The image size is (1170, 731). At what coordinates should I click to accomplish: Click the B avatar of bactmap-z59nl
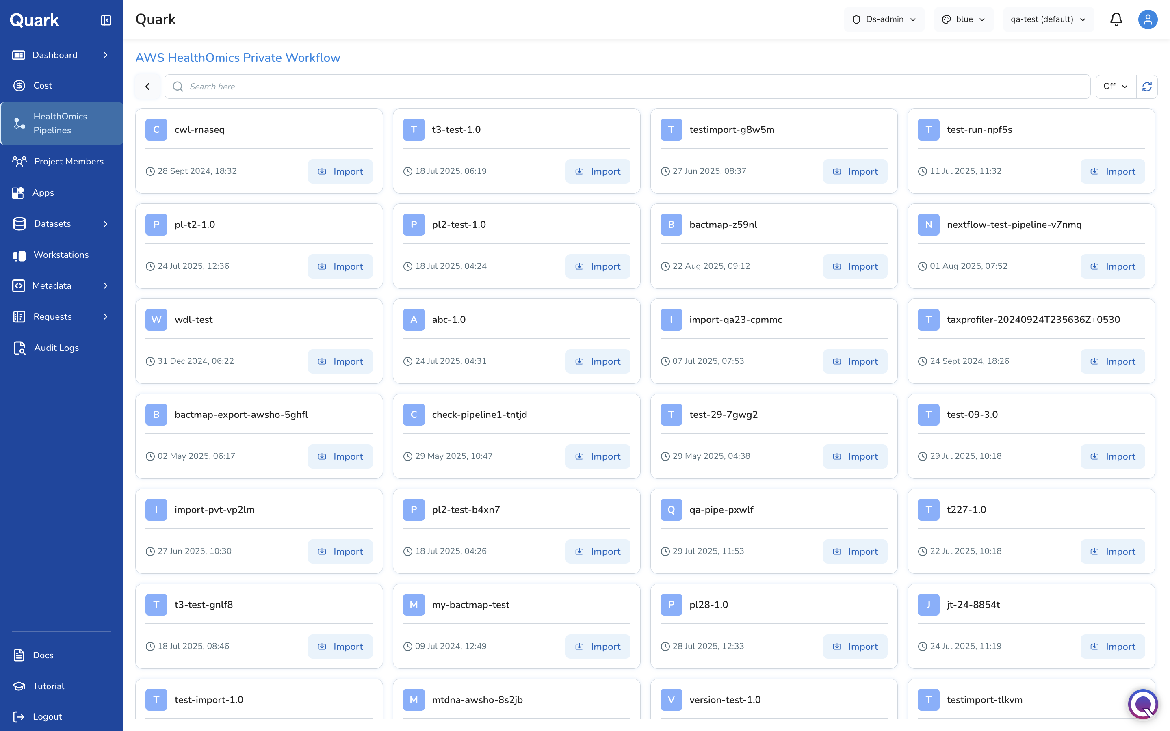click(671, 224)
